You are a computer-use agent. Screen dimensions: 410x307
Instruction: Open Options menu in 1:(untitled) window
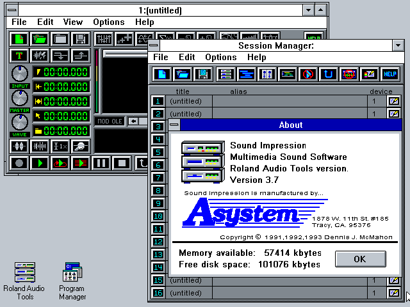[x=109, y=22]
